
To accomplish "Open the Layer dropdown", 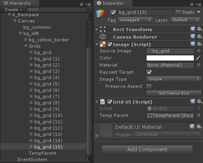I will point(186,20).
